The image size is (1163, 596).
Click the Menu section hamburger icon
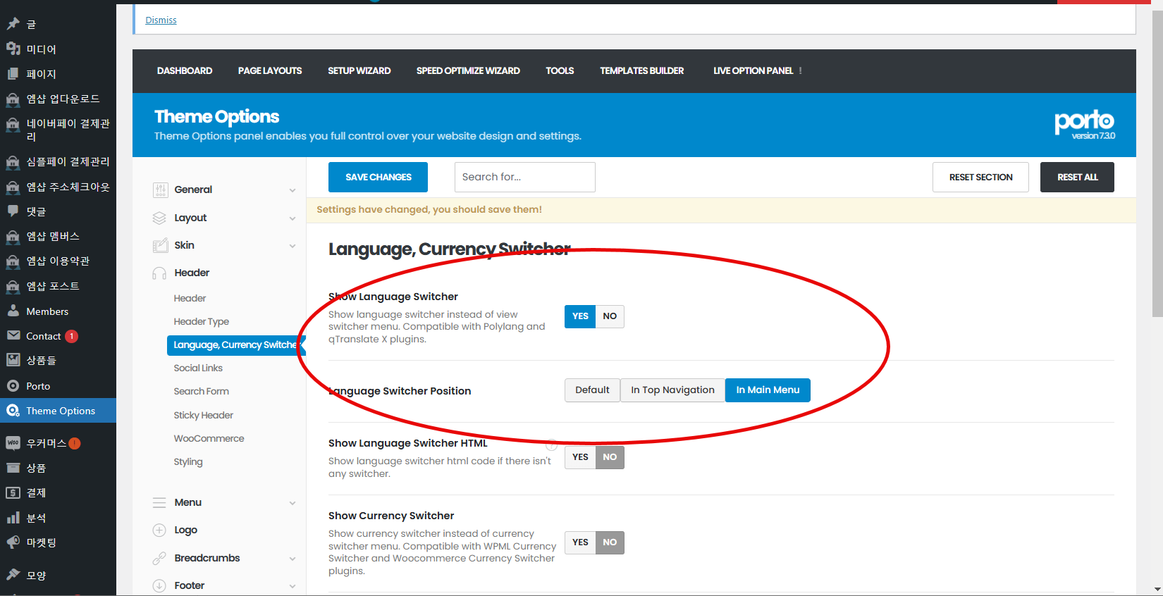(x=159, y=502)
